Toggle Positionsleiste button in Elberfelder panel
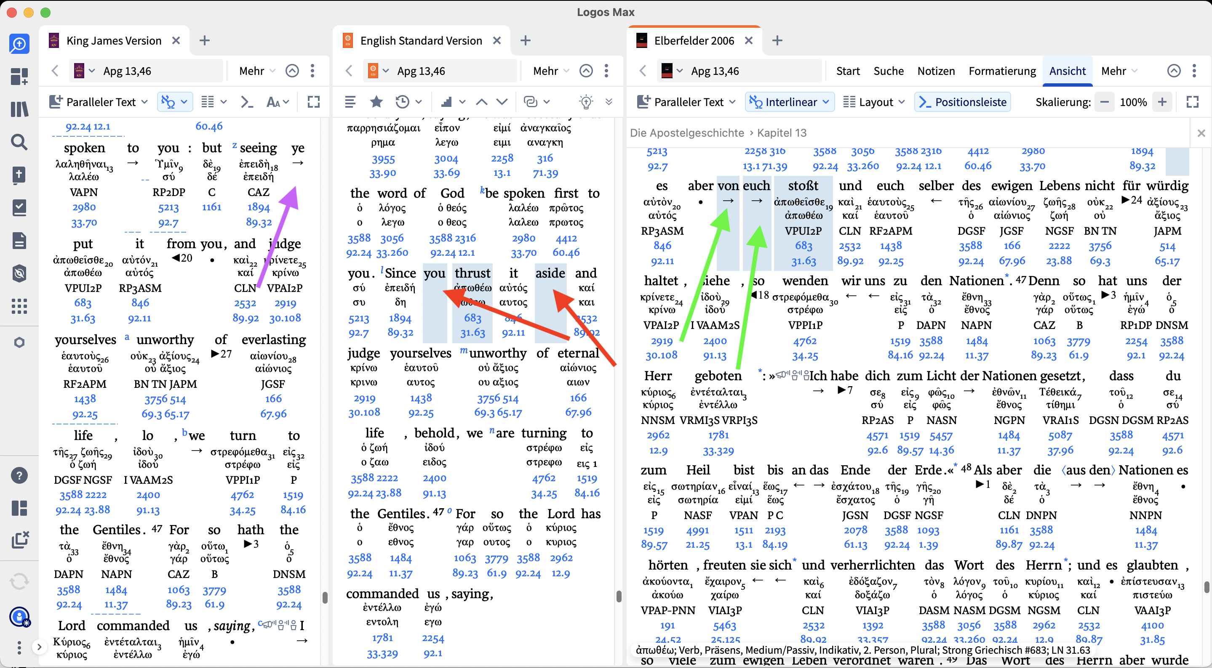The image size is (1212, 668). point(962,102)
